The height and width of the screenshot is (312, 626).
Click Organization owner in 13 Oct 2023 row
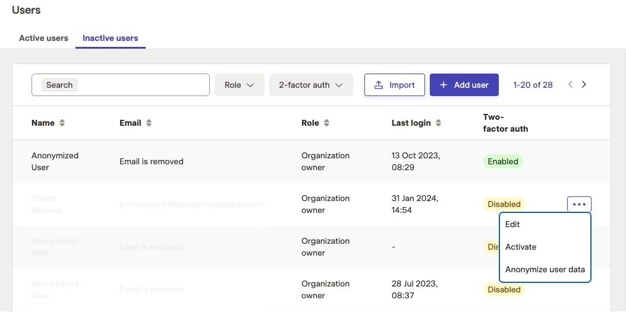(x=325, y=161)
